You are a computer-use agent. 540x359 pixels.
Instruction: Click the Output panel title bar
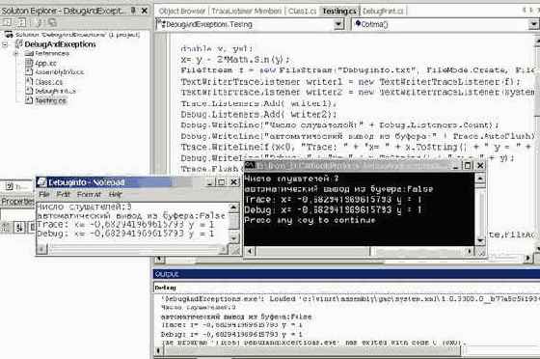(x=346, y=274)
